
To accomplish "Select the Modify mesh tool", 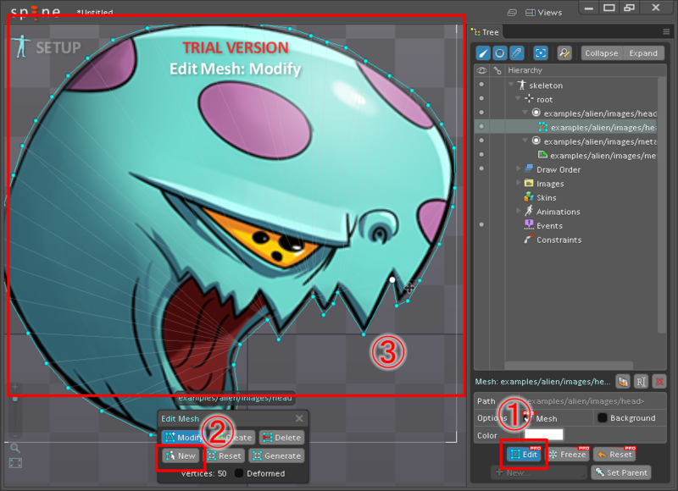I will click(183, 438).
